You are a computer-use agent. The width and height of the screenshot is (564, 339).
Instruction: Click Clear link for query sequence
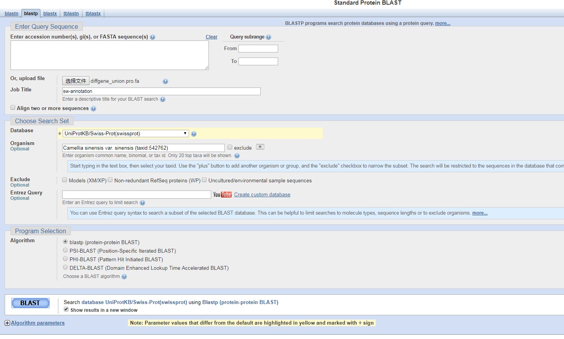tap(212, 37)
